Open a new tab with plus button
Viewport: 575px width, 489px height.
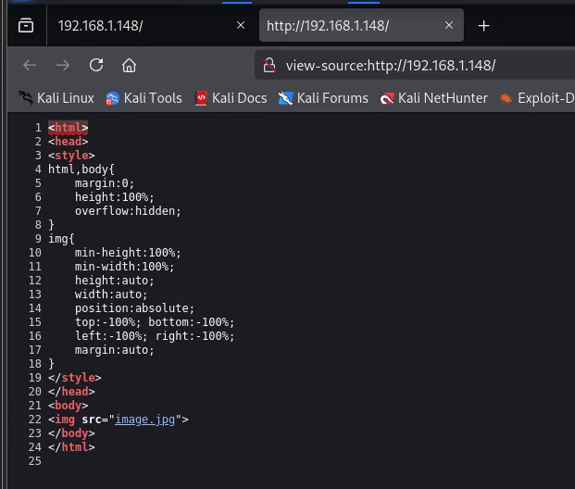(483, 26)
